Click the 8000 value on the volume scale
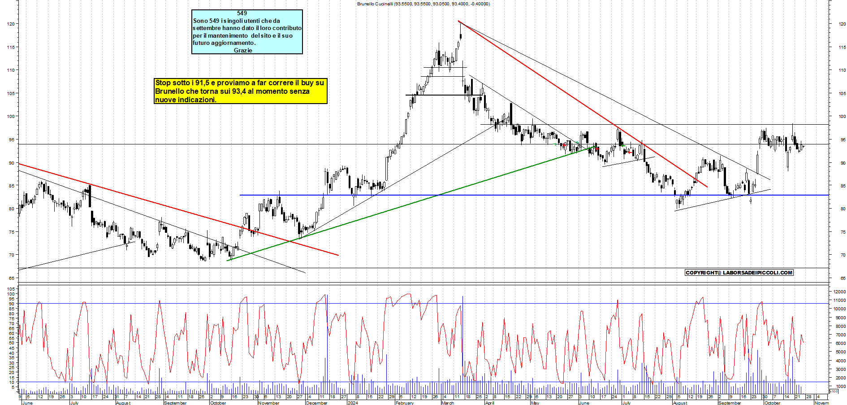847x405 pixels. [841, 326]
